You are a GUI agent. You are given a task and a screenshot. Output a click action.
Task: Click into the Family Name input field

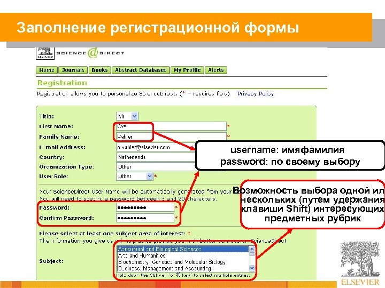click(171, 137)
